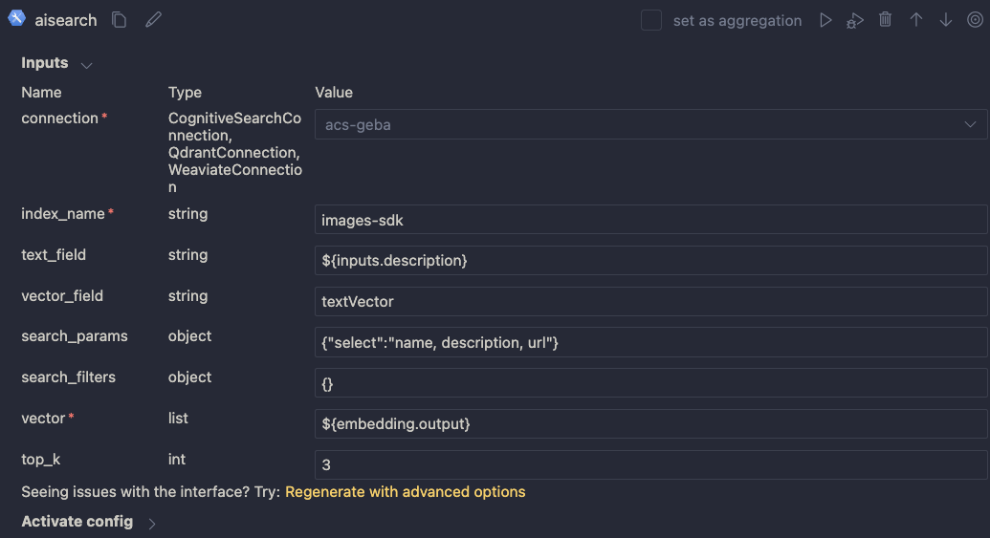Run the aisearch node with the play icon
This screenshot has width=990, height=538.
pyautogui.click(x=825, y=20)
